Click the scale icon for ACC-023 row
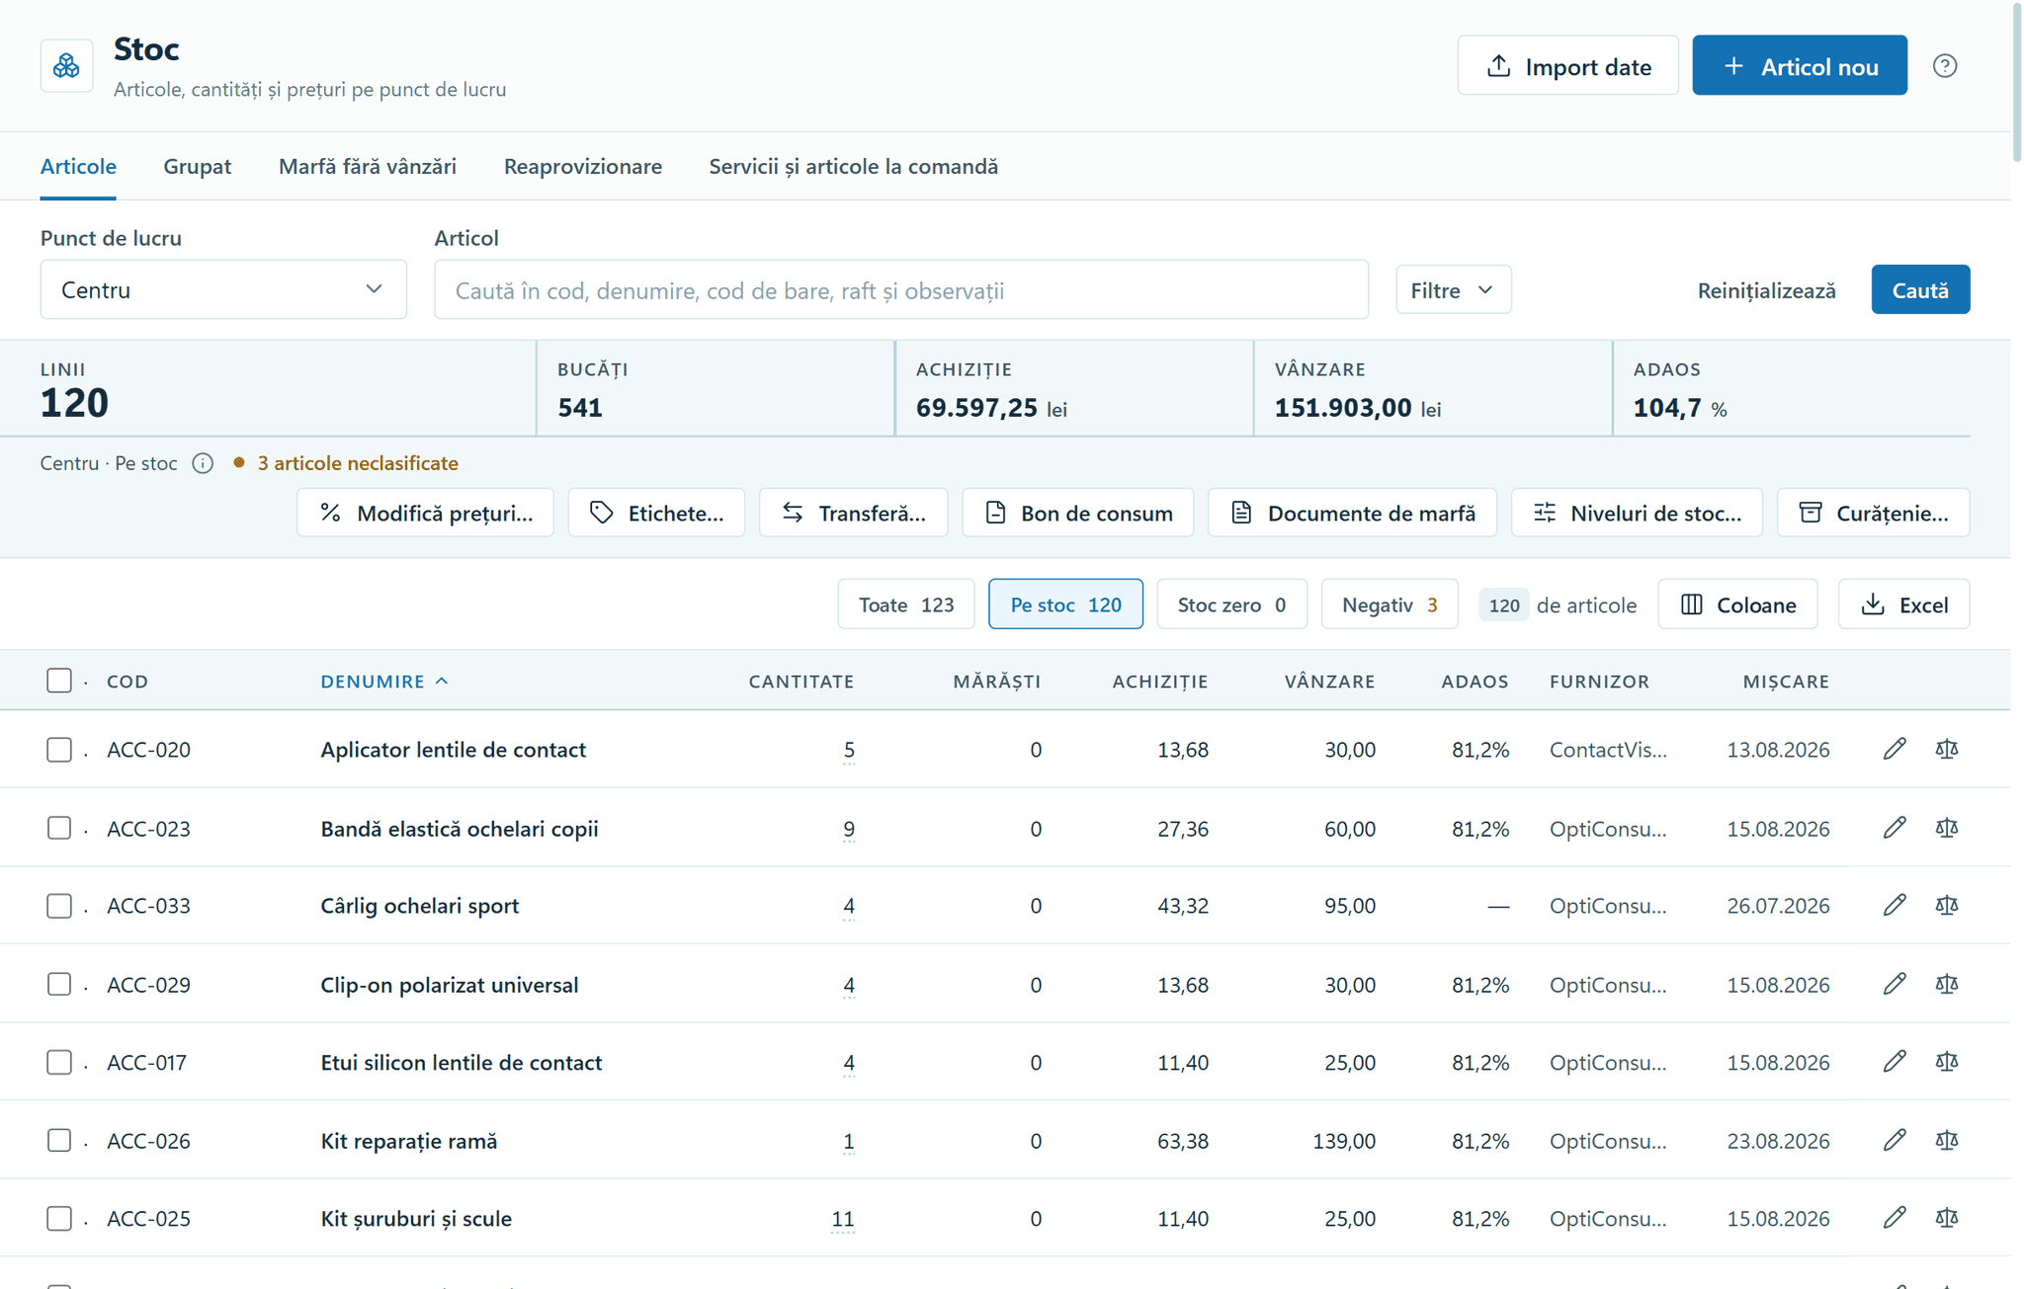 (x=1946, y=828)
